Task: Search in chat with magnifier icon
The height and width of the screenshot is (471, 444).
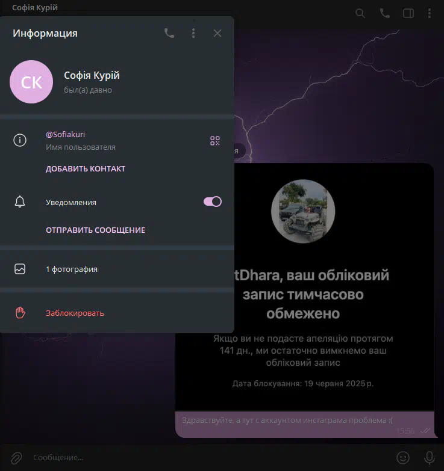Action: [360, 13]
